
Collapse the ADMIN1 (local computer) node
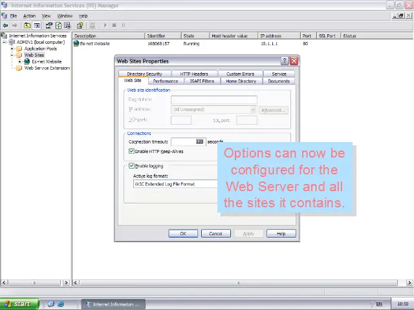click(5, 42)
